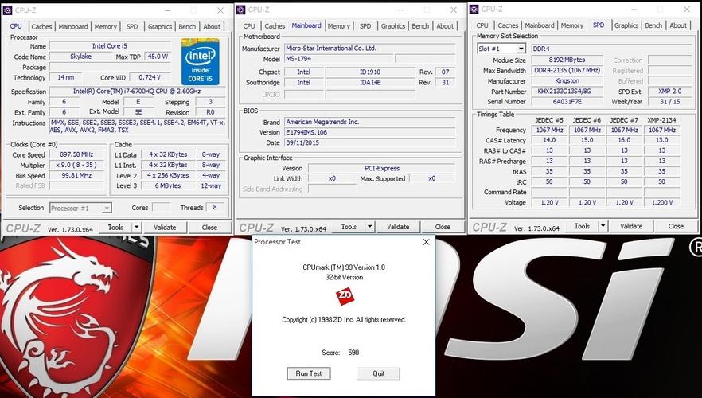Click the CPU-Z app icon in first window title bar
Viewport: 702px width, 398px height.
(8, 10)
